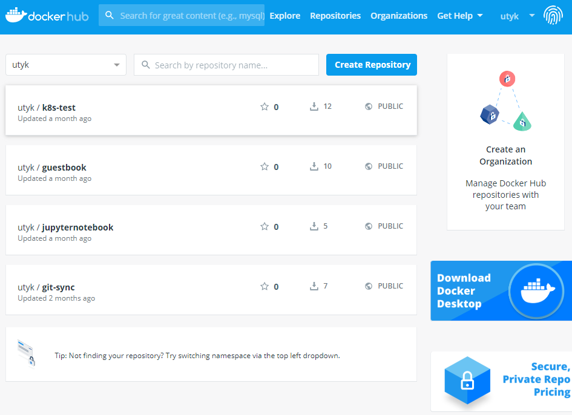572x415 pixels.
Task: Click Download Docker Desktop banner text
Action: point(464,290)
